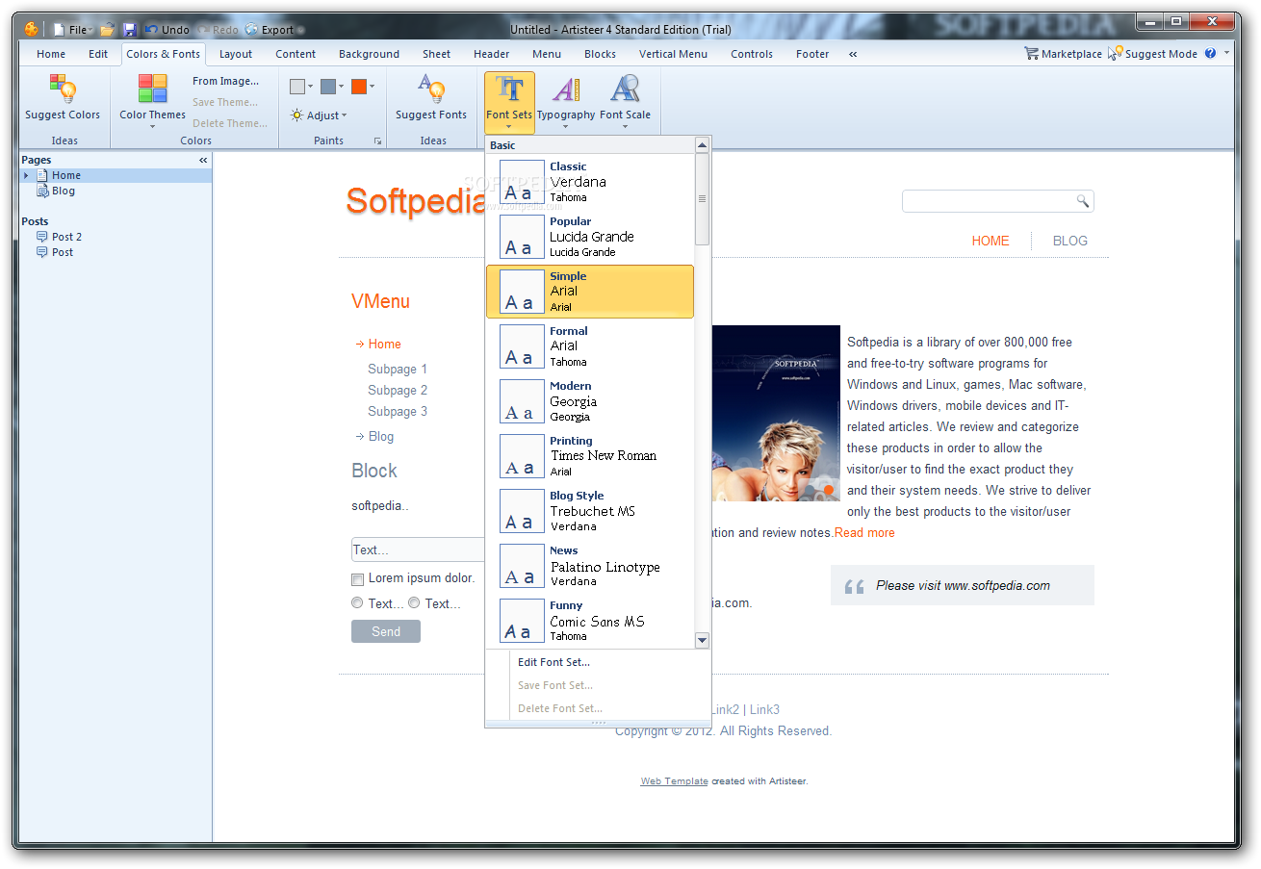Click From Image in the Colors group
Screen dimensions: 1261x869
coord(225,81)
